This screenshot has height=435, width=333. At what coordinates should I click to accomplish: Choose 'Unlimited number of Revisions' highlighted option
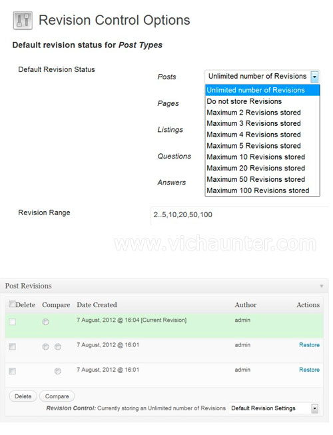pyautogui.click(x=262, y=90)
